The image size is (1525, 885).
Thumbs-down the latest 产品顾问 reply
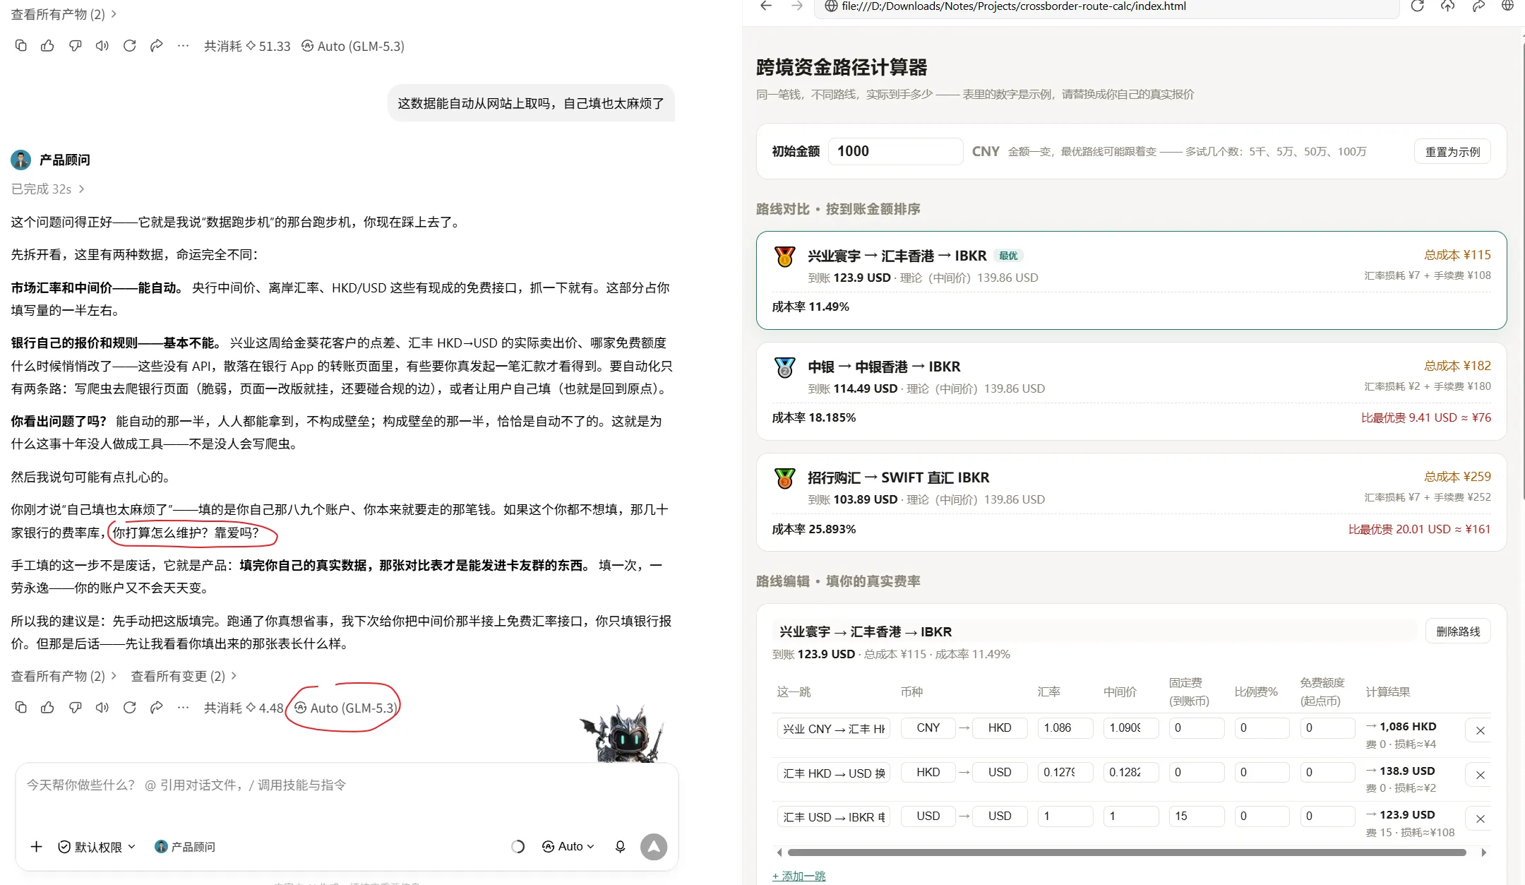75,707
